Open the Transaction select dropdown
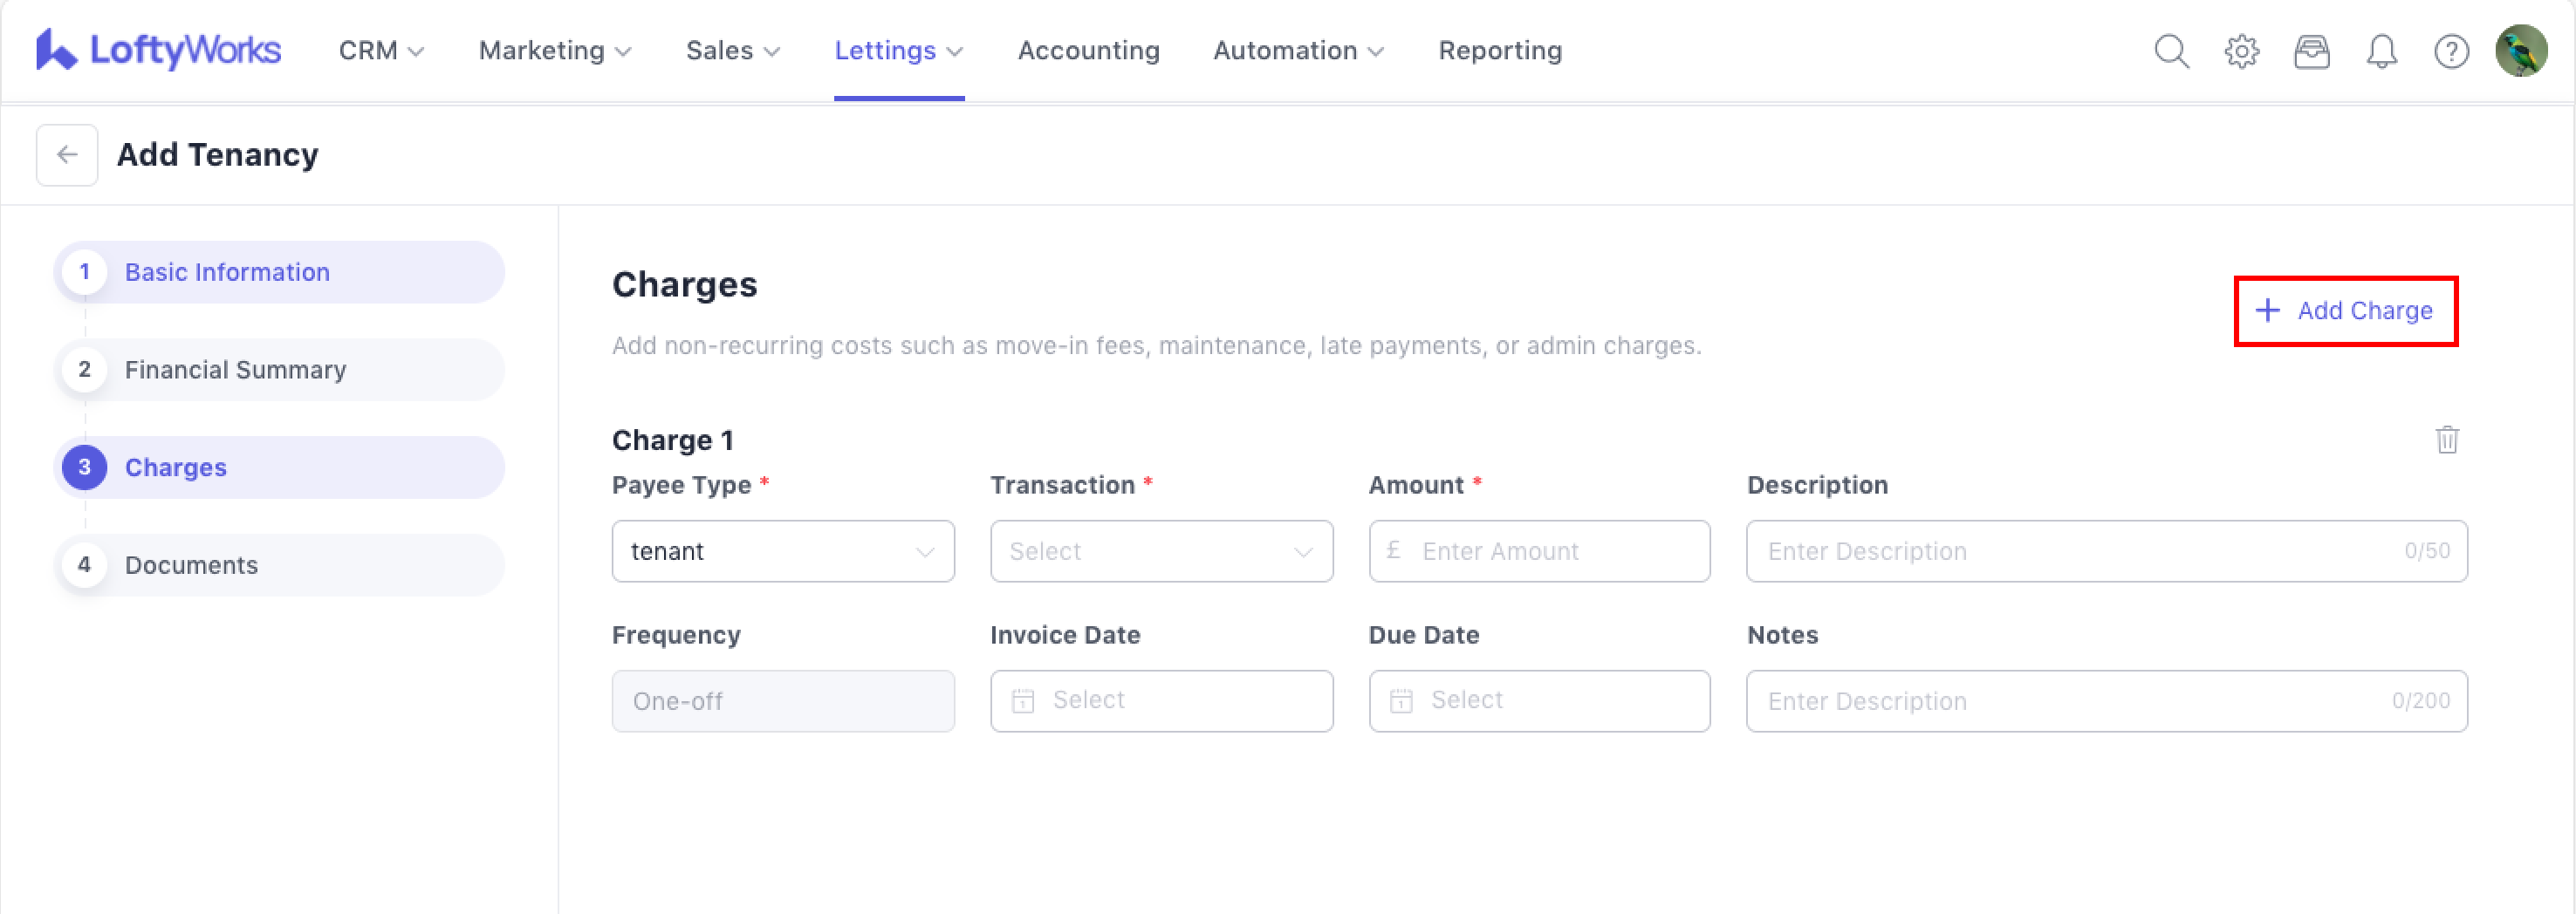 coord(1160,551)
